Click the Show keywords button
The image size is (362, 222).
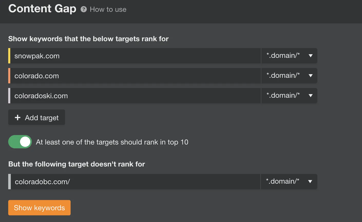tap(39, 208)
